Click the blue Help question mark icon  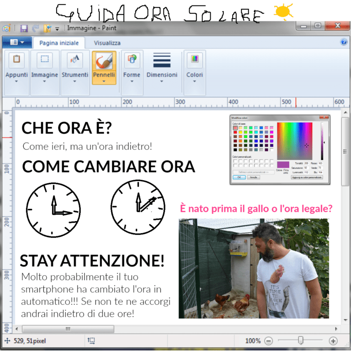pos(344,43)
